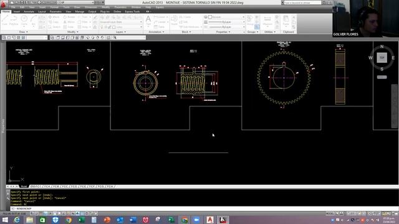This screenshot has height=224, width=399.
Task: Switch to the FCD layout tab
Action: (74, 187)
